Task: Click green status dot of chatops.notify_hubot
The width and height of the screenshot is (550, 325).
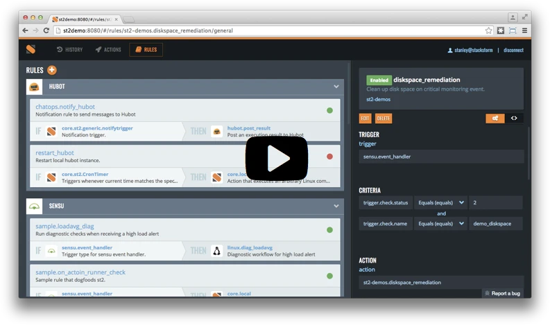Action: (x=329, y=110)
